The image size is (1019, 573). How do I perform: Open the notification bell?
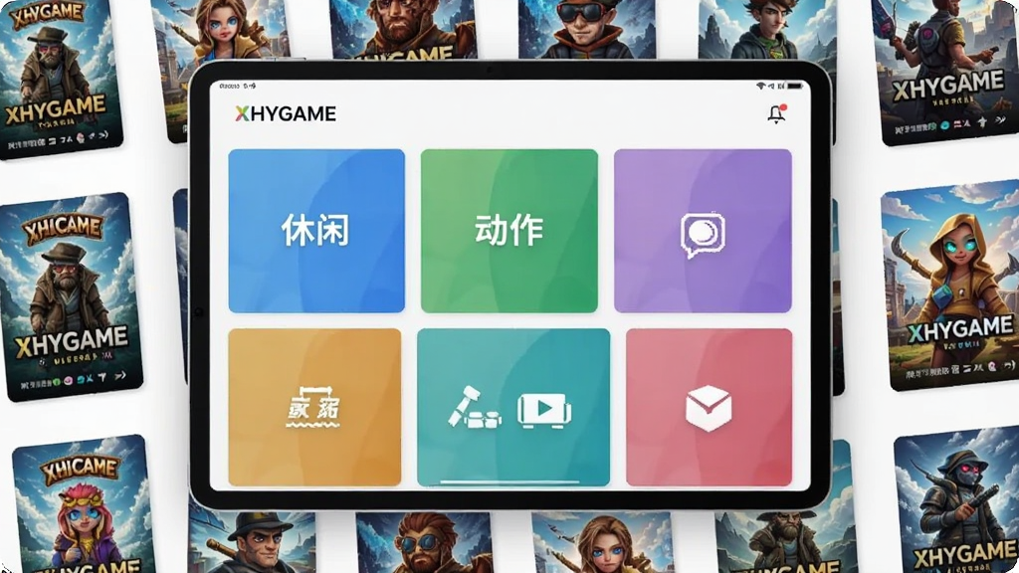pos(776,113)
